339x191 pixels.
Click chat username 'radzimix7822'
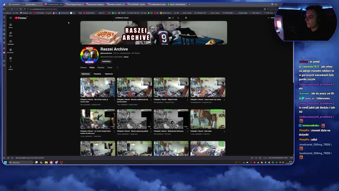click(x=311, y=67)
